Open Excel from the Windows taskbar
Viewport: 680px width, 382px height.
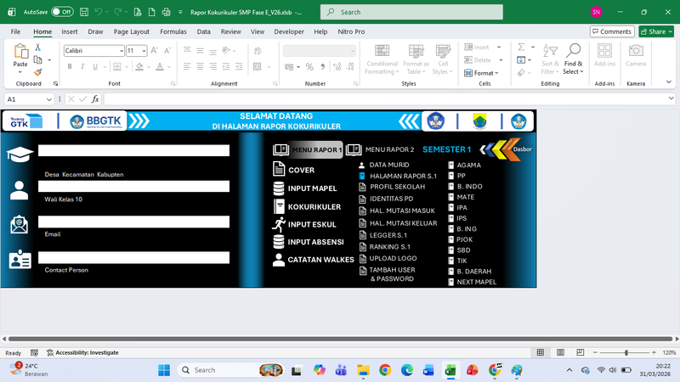point(450,370)
